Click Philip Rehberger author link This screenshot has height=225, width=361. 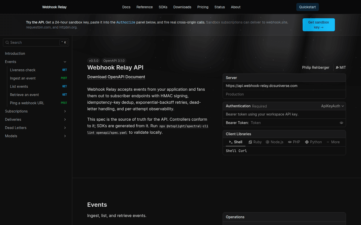point(316,67)
